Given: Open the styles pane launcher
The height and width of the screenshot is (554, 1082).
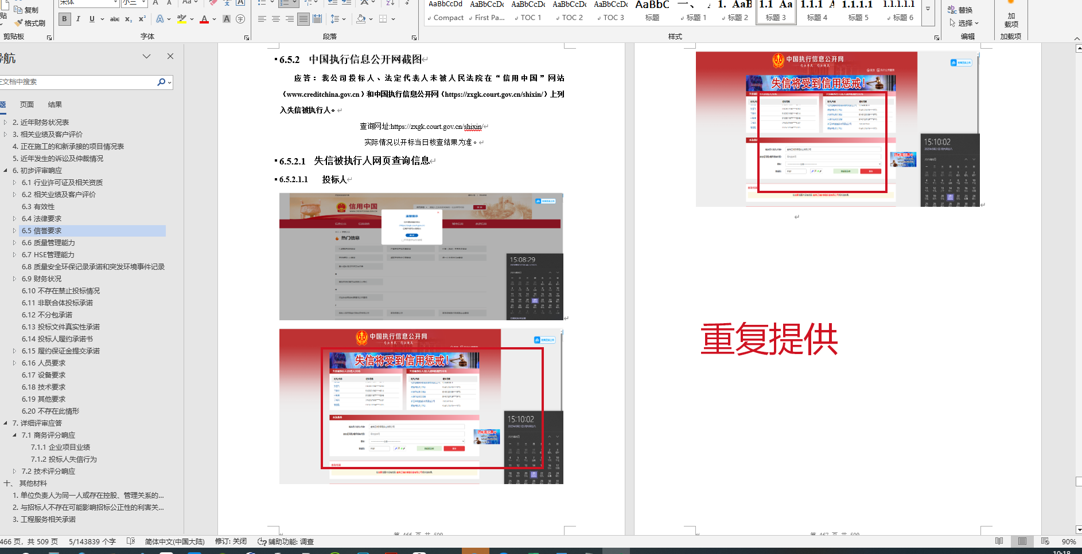Looking at the screenshot, I should (937, 38).
